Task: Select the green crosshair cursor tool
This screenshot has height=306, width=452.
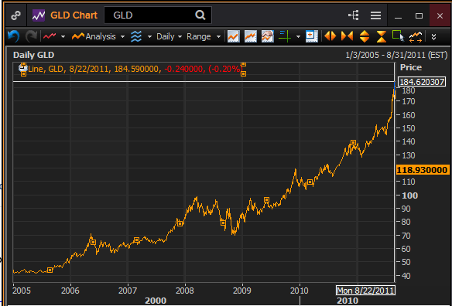Action: coord(285,36)
